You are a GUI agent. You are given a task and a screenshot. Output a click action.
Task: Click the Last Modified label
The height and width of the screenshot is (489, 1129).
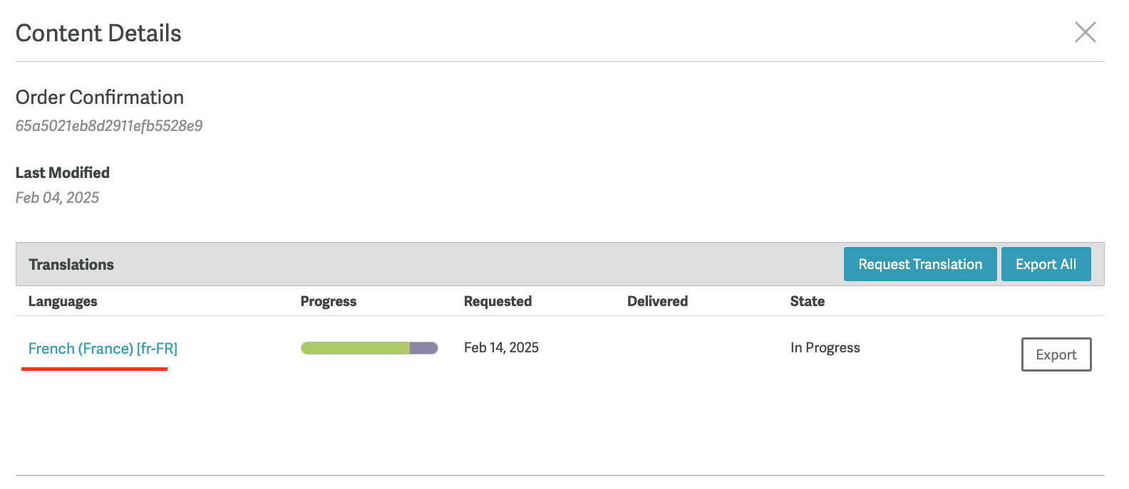tap(63, 173)
